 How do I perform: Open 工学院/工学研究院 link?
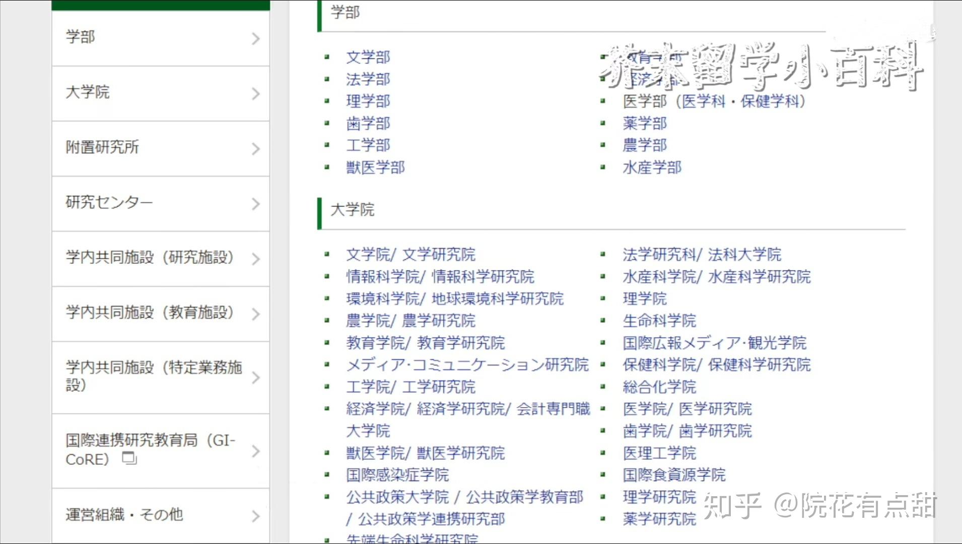pyautogui.click(x=411, y=387)
